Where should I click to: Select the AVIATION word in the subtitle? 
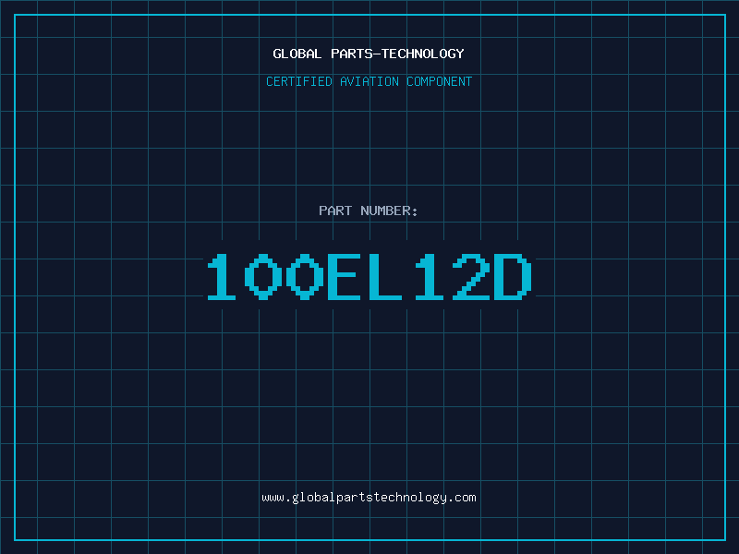pos(369,81)
